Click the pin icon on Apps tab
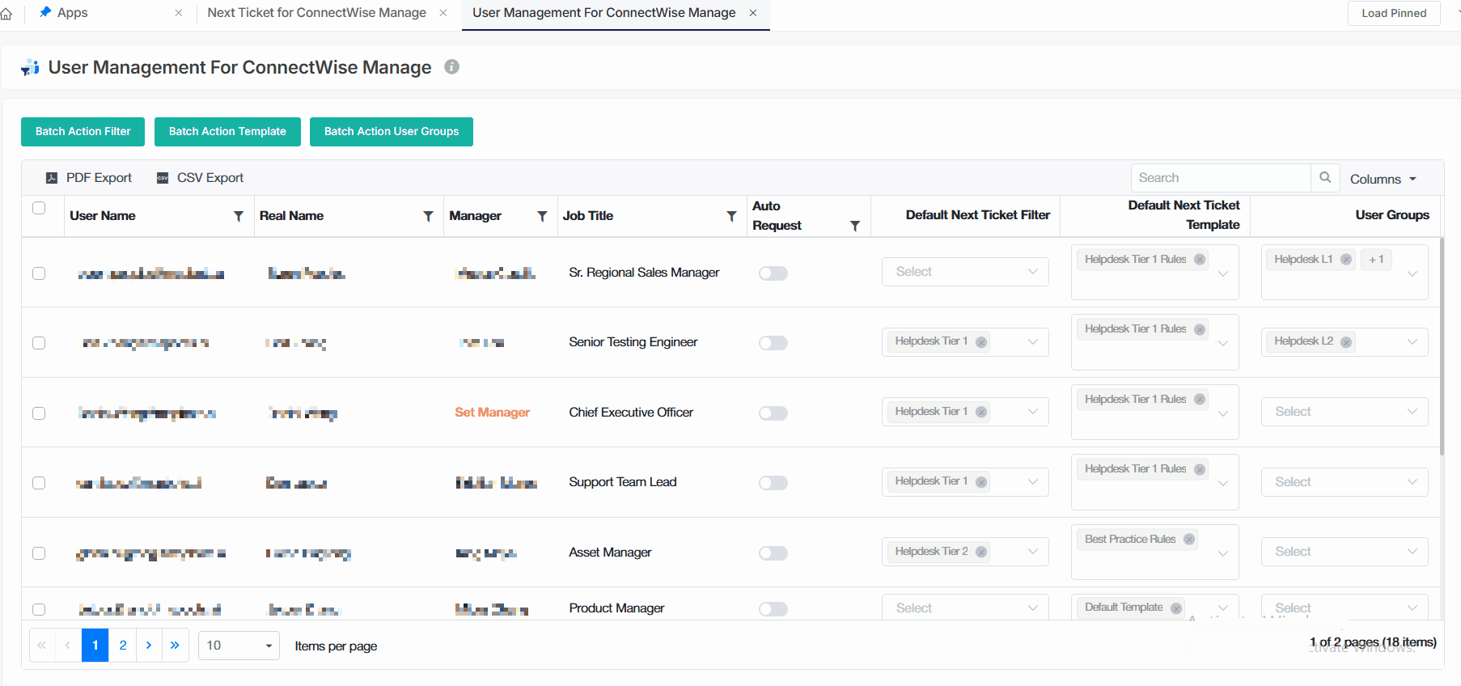 (x=45, y=12)
